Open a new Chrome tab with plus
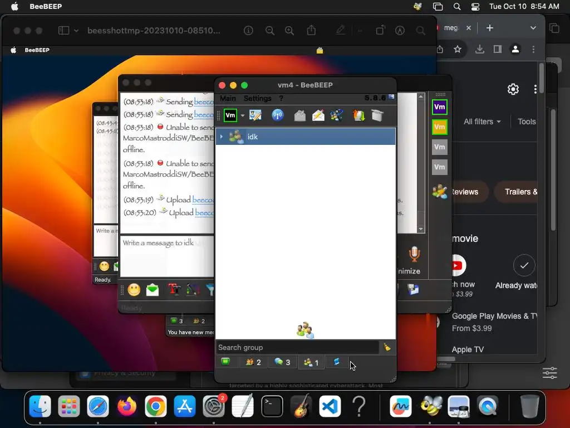Image resolution: width=570 pixels, height=428 pixels. 490,28
